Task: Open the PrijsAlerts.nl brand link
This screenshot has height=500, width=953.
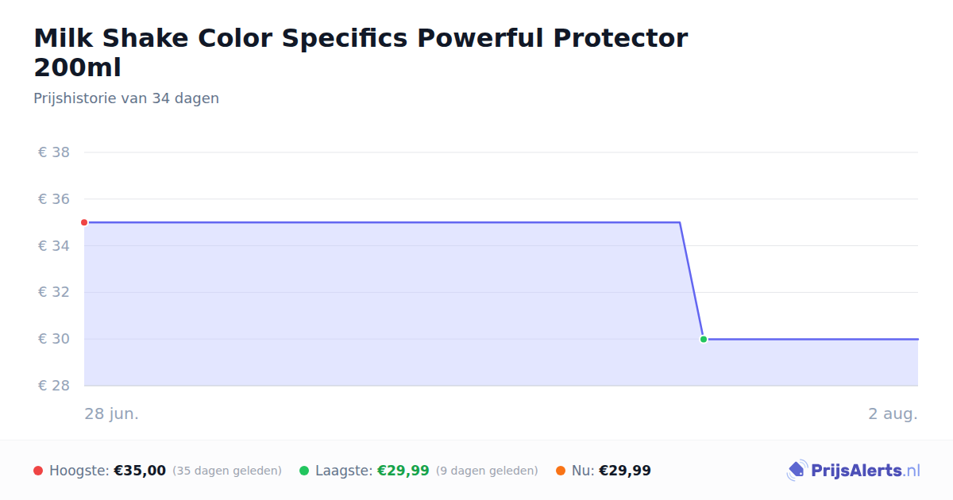Action: point(853,471)
